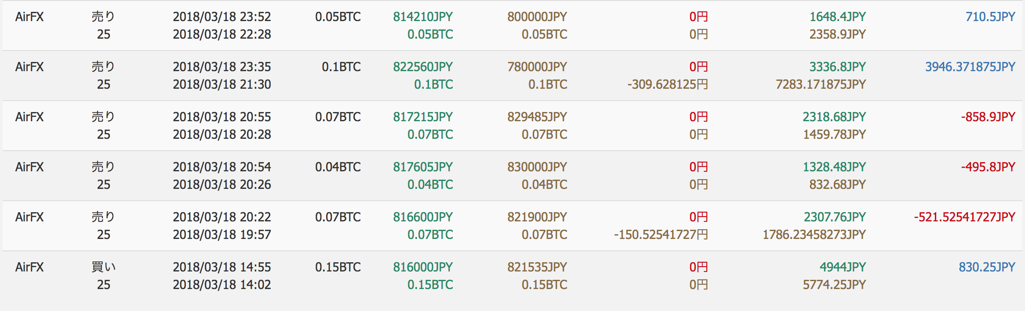Select the AirFX row dated 2018/03/18 23:52
The height and width of the screenshot is (311, 1025).
[512, 25]
